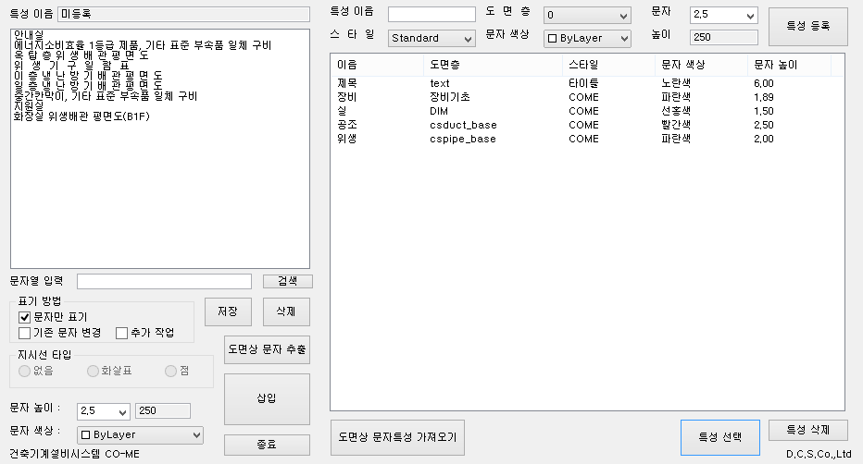
Task: Click the 특성 등록 button
Action: click(807, 27)
